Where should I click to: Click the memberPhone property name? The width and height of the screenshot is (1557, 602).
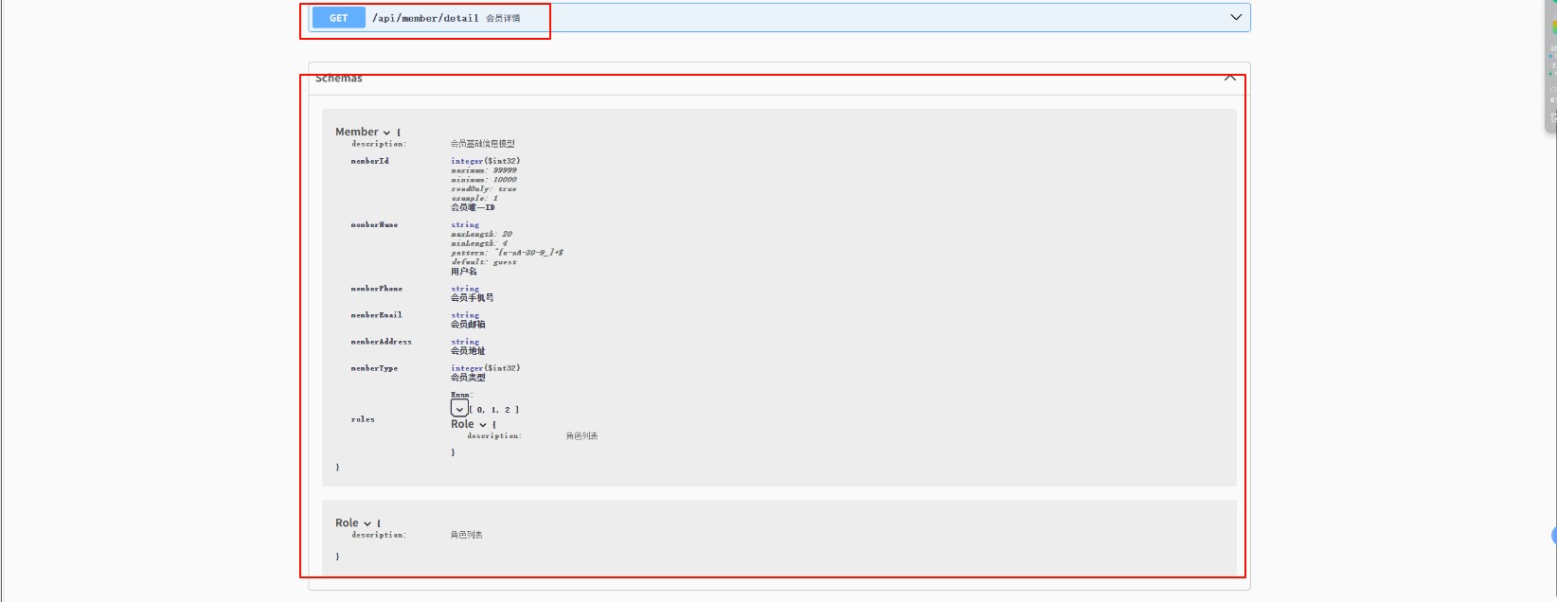pos(376,289)
